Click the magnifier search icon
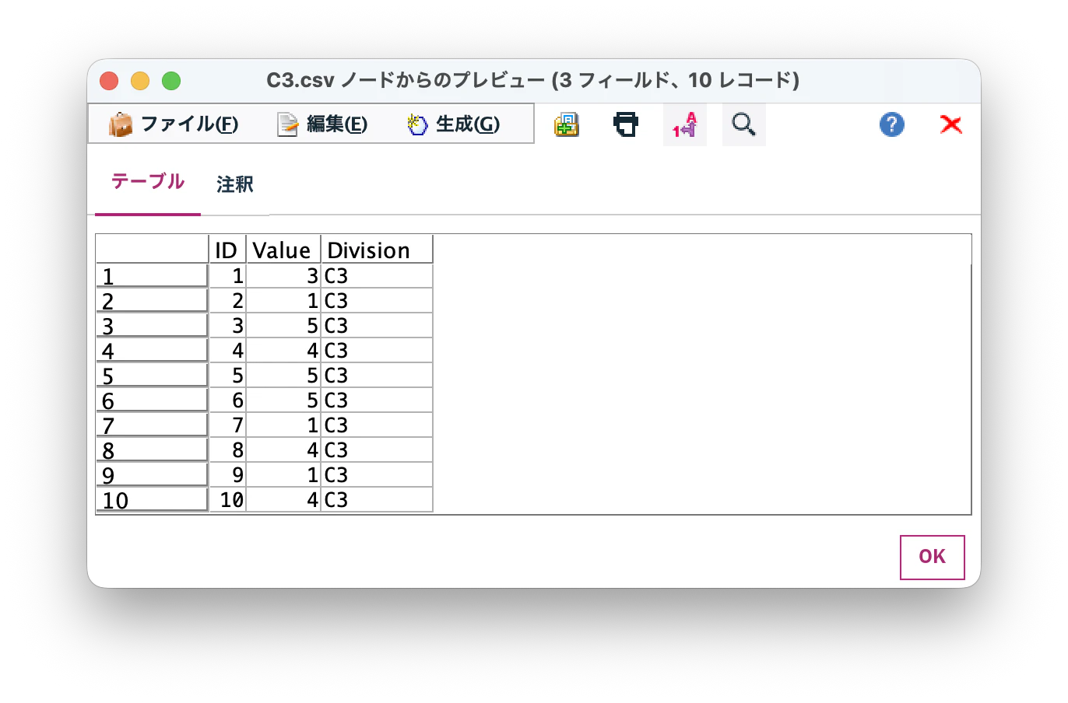The height and width of the screenshot is (703, 1068). coord(744,124)
